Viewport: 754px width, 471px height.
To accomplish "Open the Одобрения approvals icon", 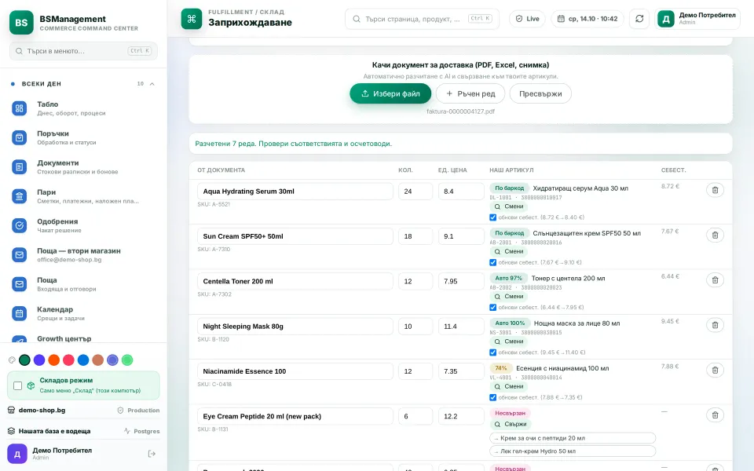I will (x=19, y=225).
